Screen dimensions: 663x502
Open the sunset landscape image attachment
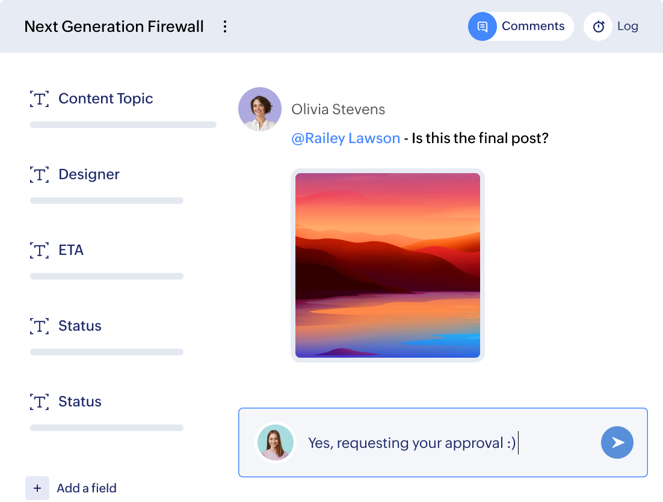[387, 265]
